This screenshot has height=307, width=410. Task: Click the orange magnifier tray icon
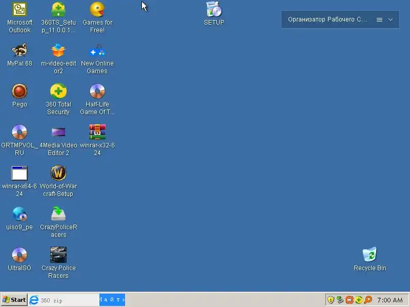[368, 300]
